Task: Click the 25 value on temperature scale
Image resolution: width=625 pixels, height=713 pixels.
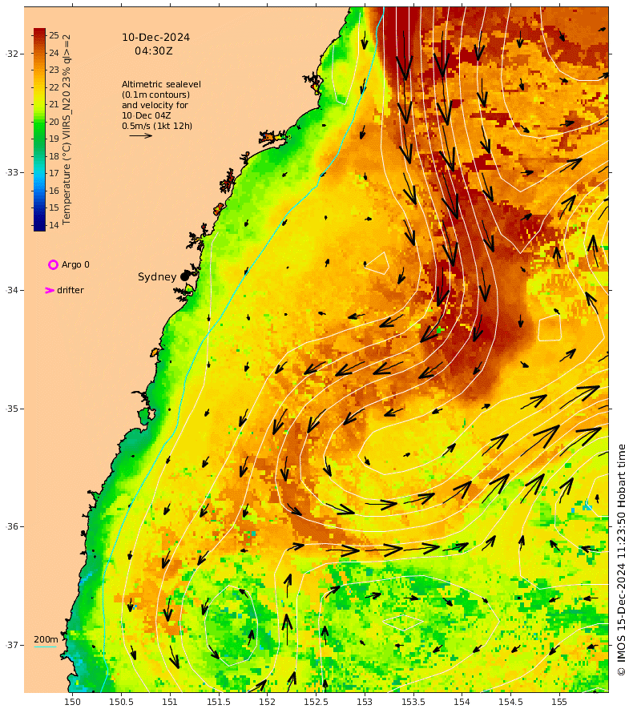Action: [x=54, y=35]
